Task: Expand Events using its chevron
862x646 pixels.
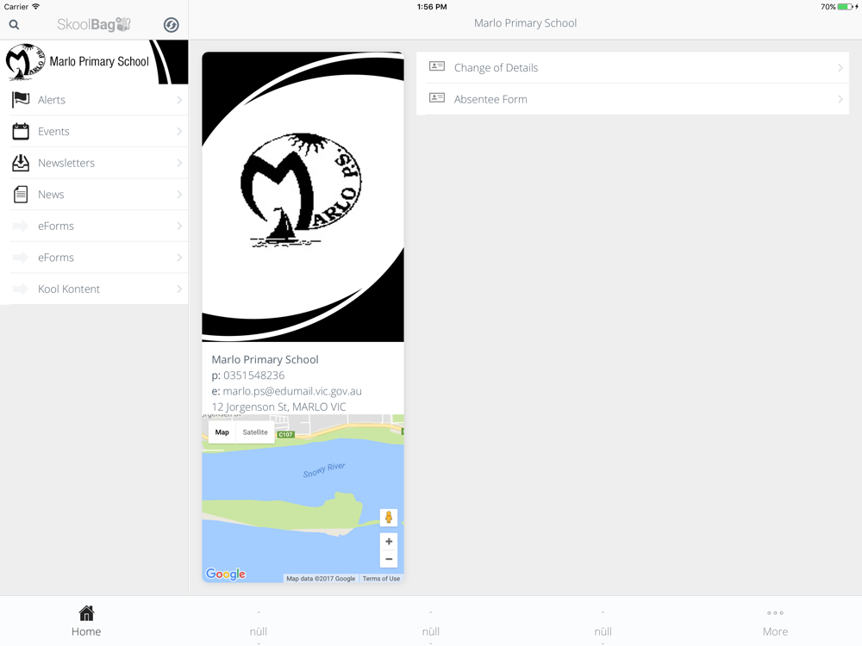Action: point(179,131)
